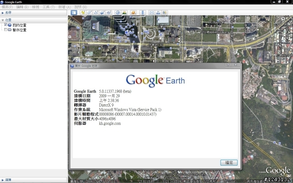Select the add polygon tool
293x183 pixels.
[89, 12]
